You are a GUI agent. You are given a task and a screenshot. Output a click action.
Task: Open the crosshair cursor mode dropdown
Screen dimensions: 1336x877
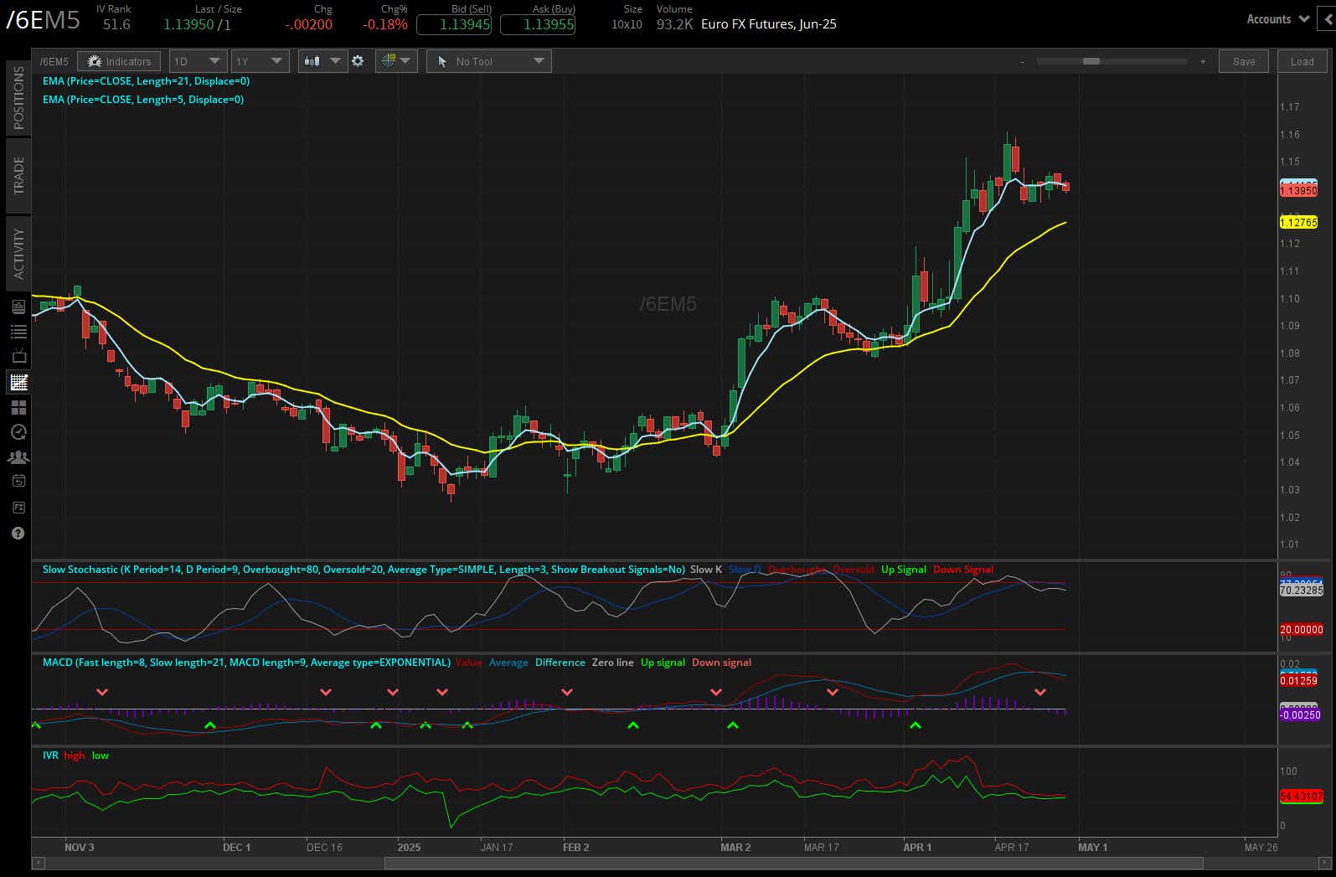coord(396,61)
